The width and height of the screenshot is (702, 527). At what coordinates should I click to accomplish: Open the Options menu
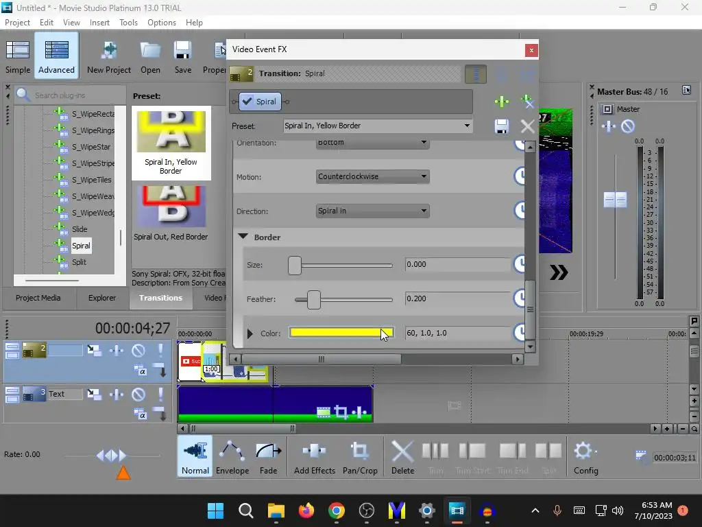162,23
